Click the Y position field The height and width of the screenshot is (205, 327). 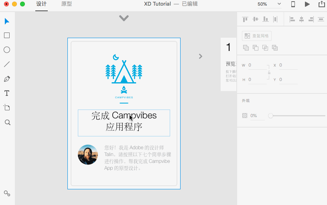[x=288, y=80]
